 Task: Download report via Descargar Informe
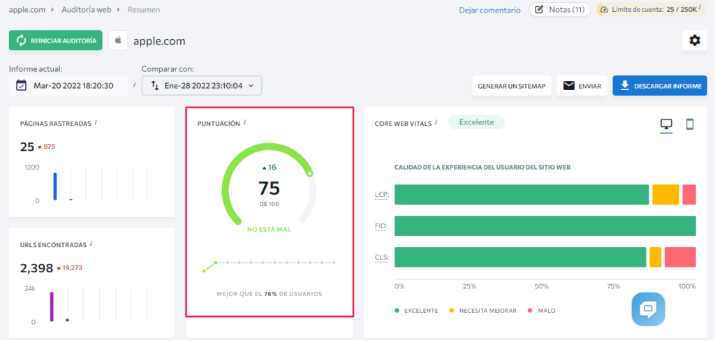click(x=660, y=86)
